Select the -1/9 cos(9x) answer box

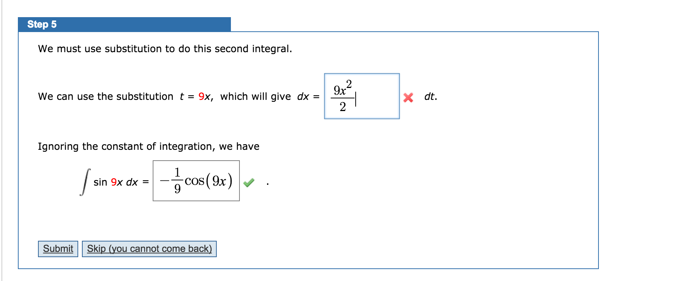[196, 181]
